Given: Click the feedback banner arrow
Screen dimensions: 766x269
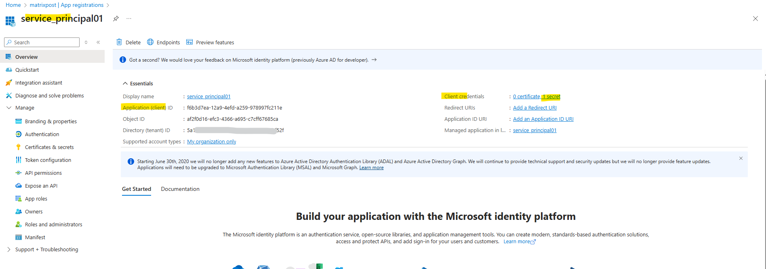Looking at the screenshot, I should (x=374, y=60).
